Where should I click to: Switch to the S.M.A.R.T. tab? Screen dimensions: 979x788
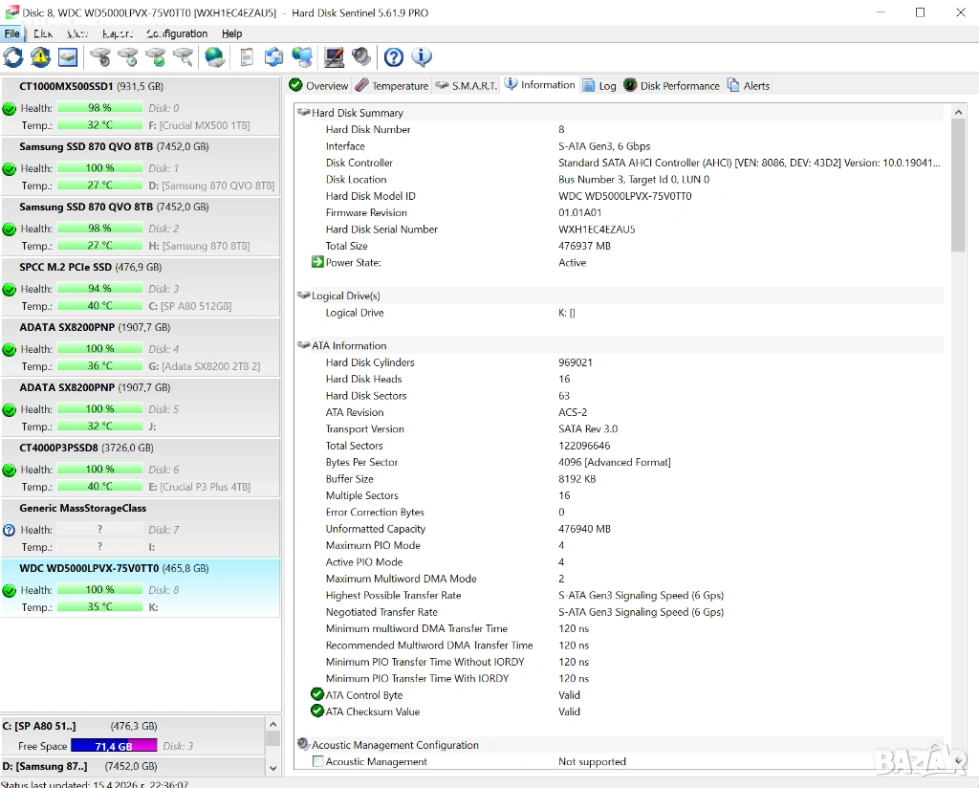click(x=466, y=86)
